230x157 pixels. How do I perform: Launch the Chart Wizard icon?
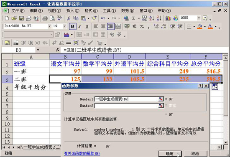pyautogui.click(x=168, y=18)
